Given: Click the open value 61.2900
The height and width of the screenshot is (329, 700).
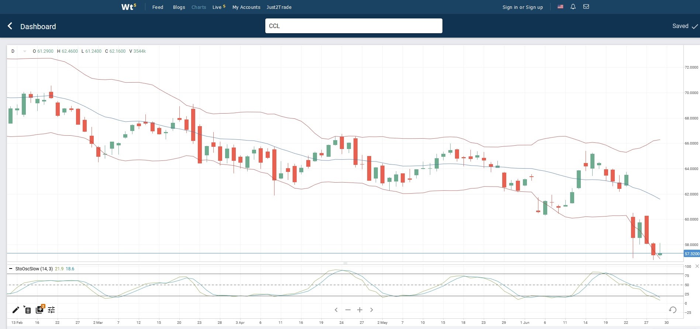Looking at the screenshot, I should pyautogui.click(x=45, y=51).
